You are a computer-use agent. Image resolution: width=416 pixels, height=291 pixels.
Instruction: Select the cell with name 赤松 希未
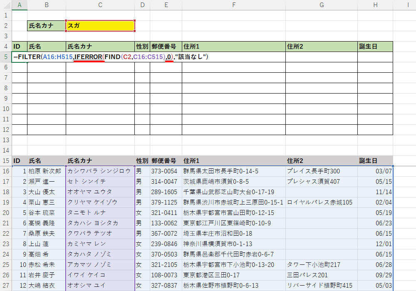tap(47, 265)
